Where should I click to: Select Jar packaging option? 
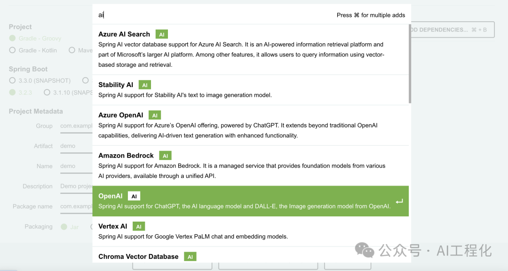[x=64, y=227]
